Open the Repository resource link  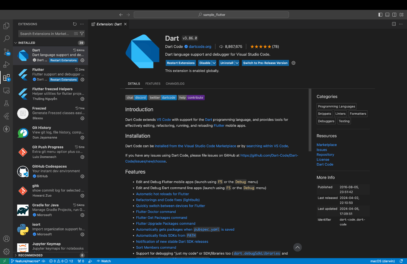click(x=325, y=155)
